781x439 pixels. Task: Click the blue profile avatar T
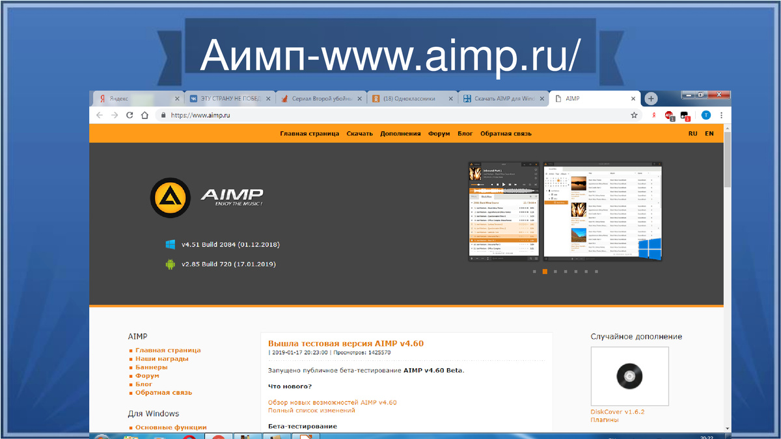[x=706, y=115]
